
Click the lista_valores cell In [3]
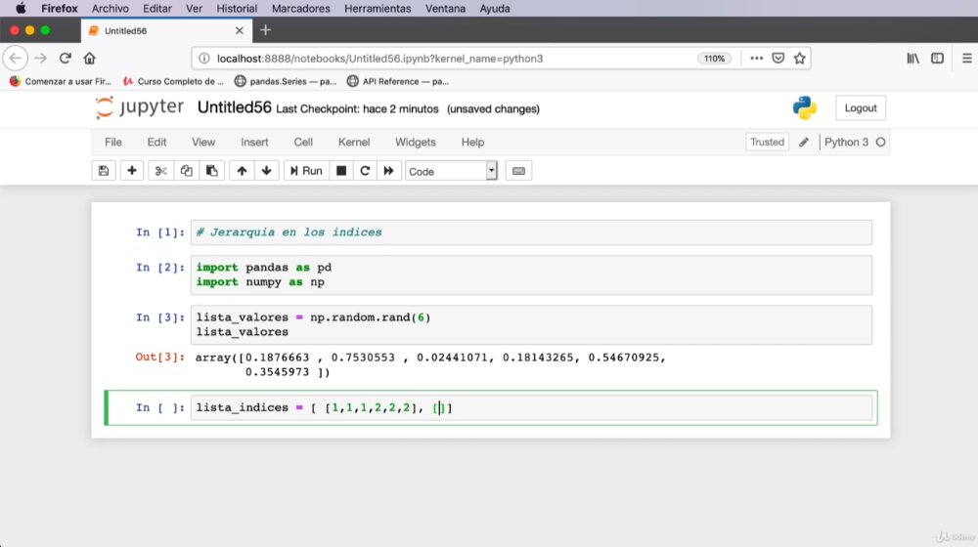pyautogui.click(x=531, y=324)
